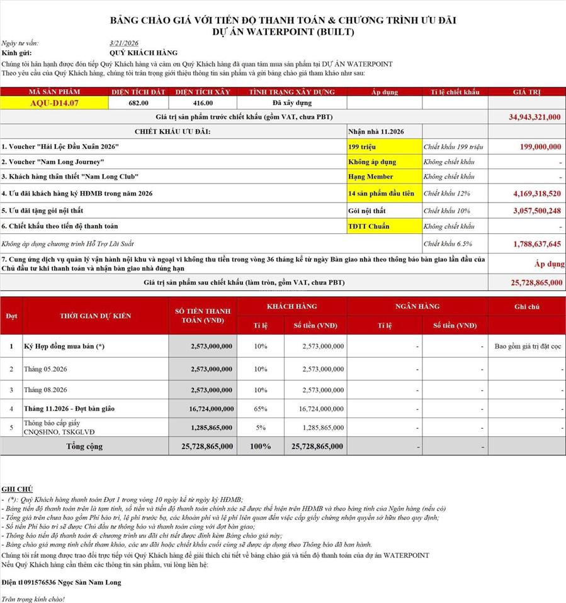Select the "Ký Hợp đồng mua bán (*)" row label
This screenshot has width=566, height=603.
click(55, 346)
